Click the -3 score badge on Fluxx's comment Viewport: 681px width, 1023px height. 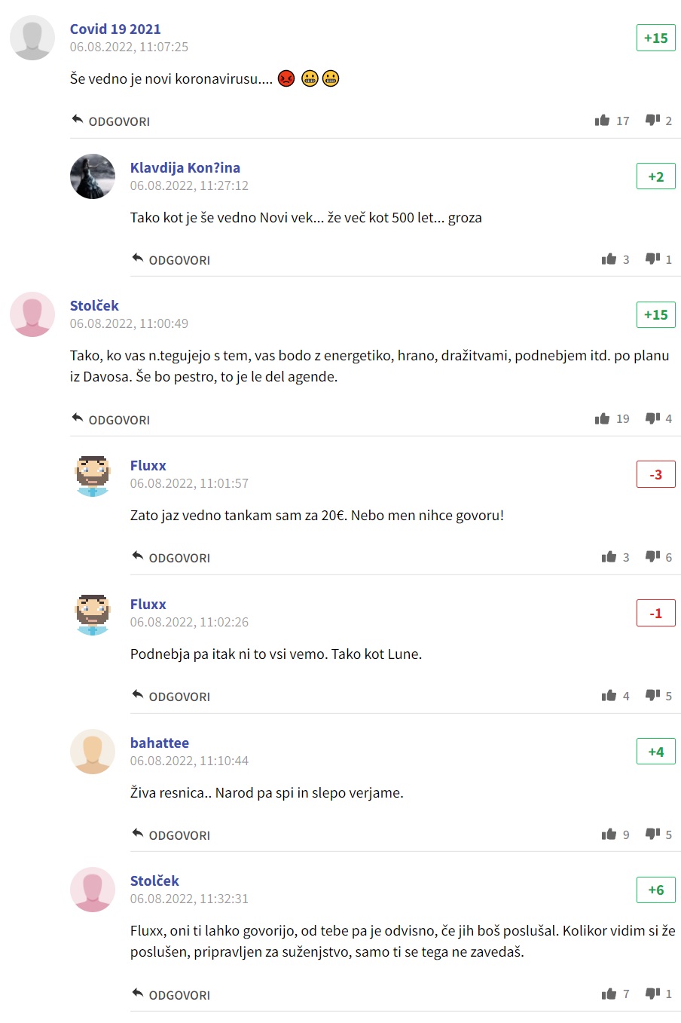[656, 474]
